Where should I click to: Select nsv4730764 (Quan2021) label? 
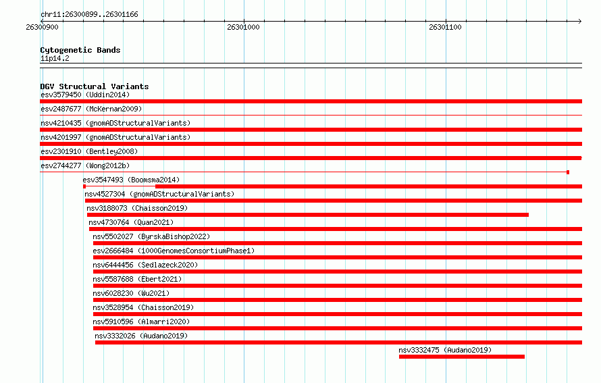tap(131, 222)
